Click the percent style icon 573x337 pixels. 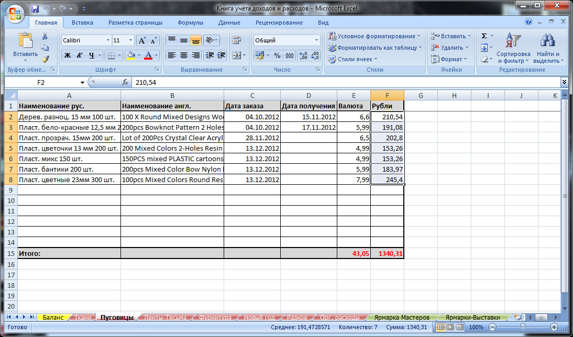click(277, 55)
